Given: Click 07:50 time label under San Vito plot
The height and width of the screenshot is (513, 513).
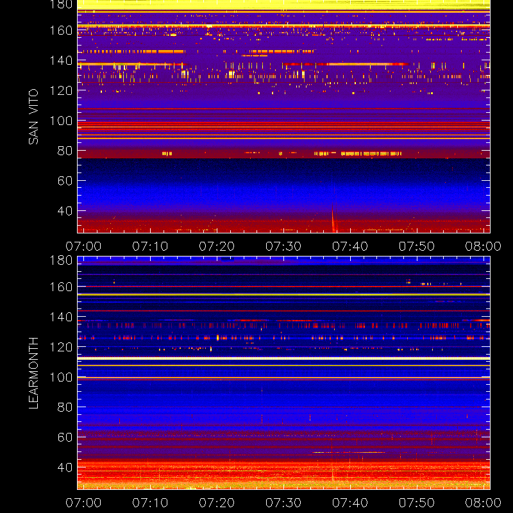Looking at the screenshot, I should click(x=417, y=246).
